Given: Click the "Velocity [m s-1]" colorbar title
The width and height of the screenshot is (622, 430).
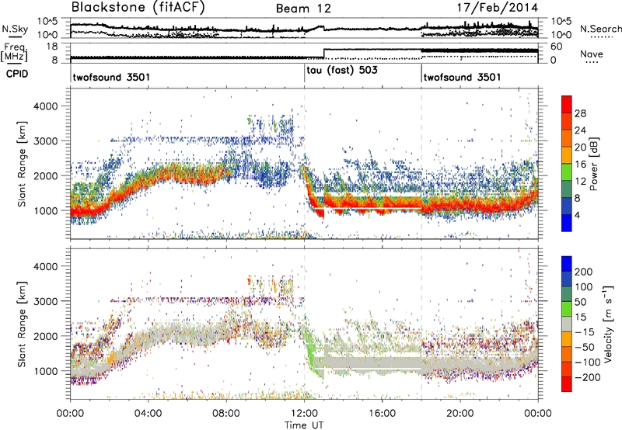Looking at the screenshot, I should coord(607,324).
